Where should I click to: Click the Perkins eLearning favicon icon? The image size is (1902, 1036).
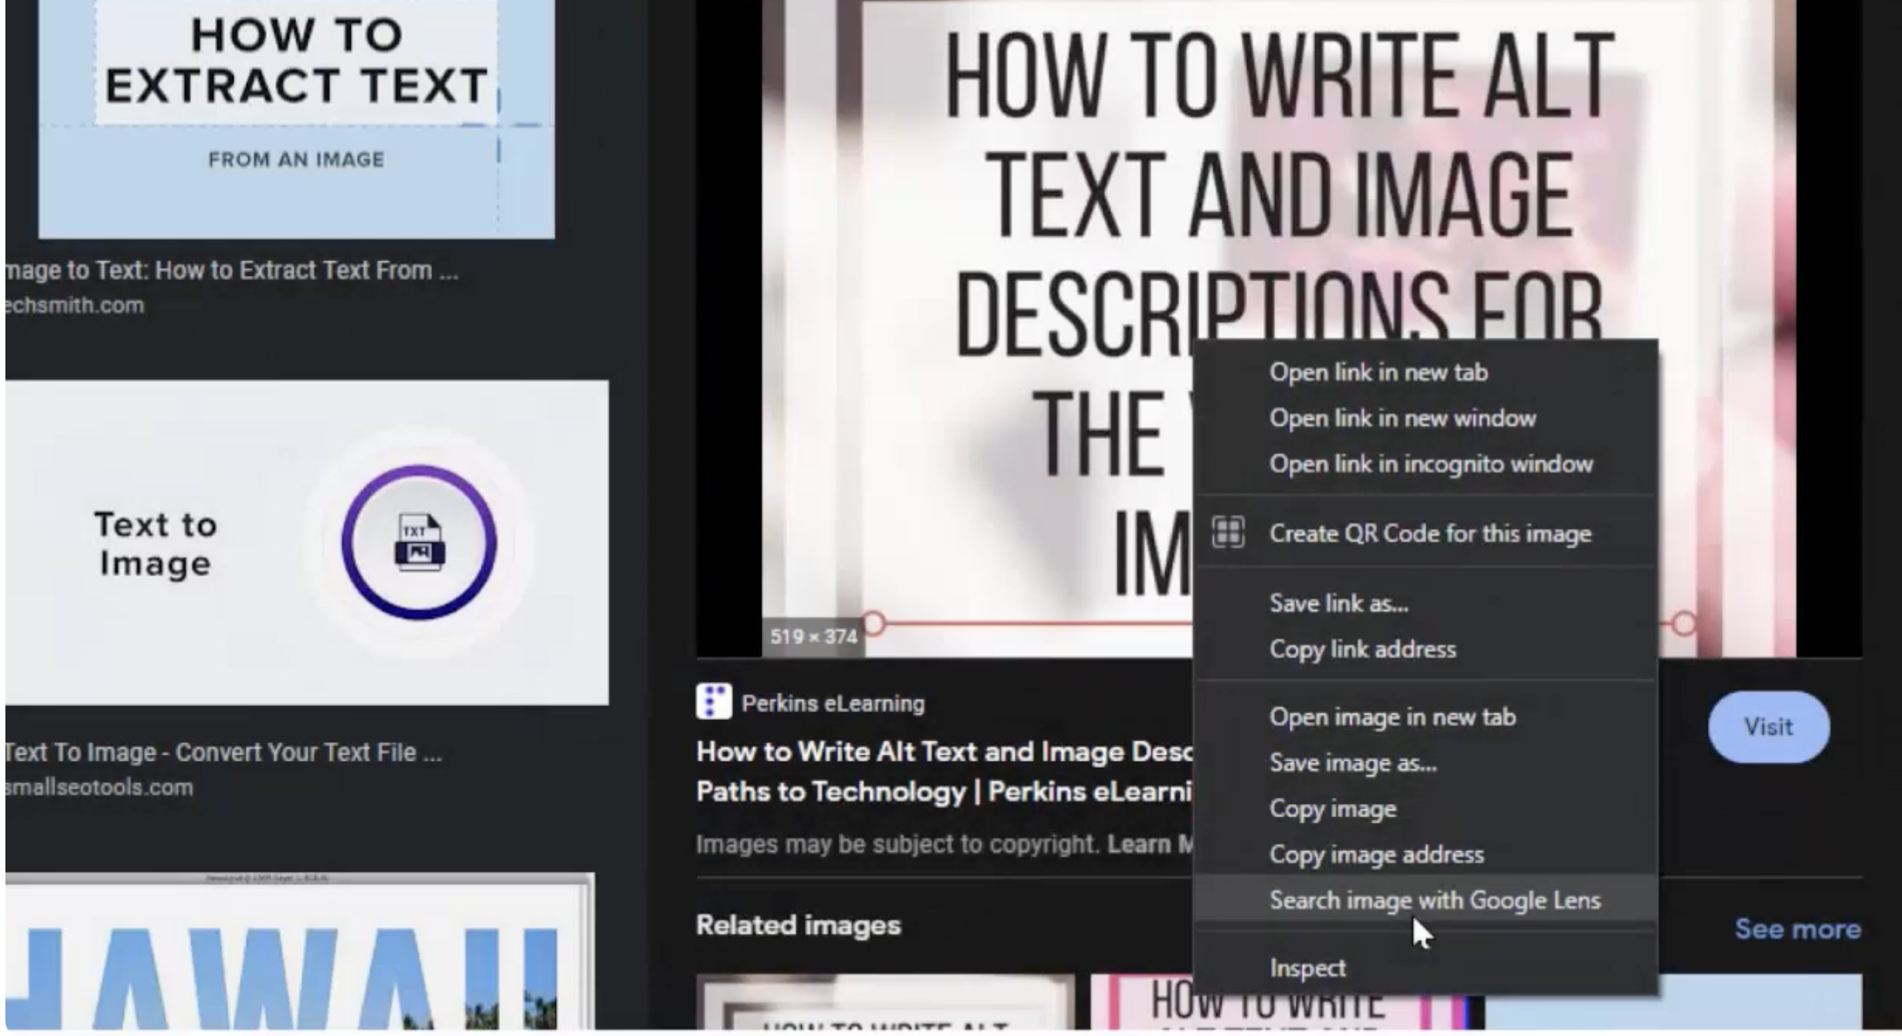pyautogui.click(x=713, y=702)
